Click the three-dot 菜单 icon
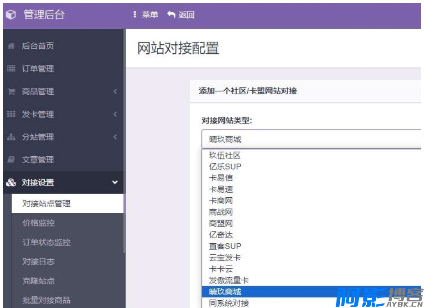The image size is (425, 308). point(135,15)
